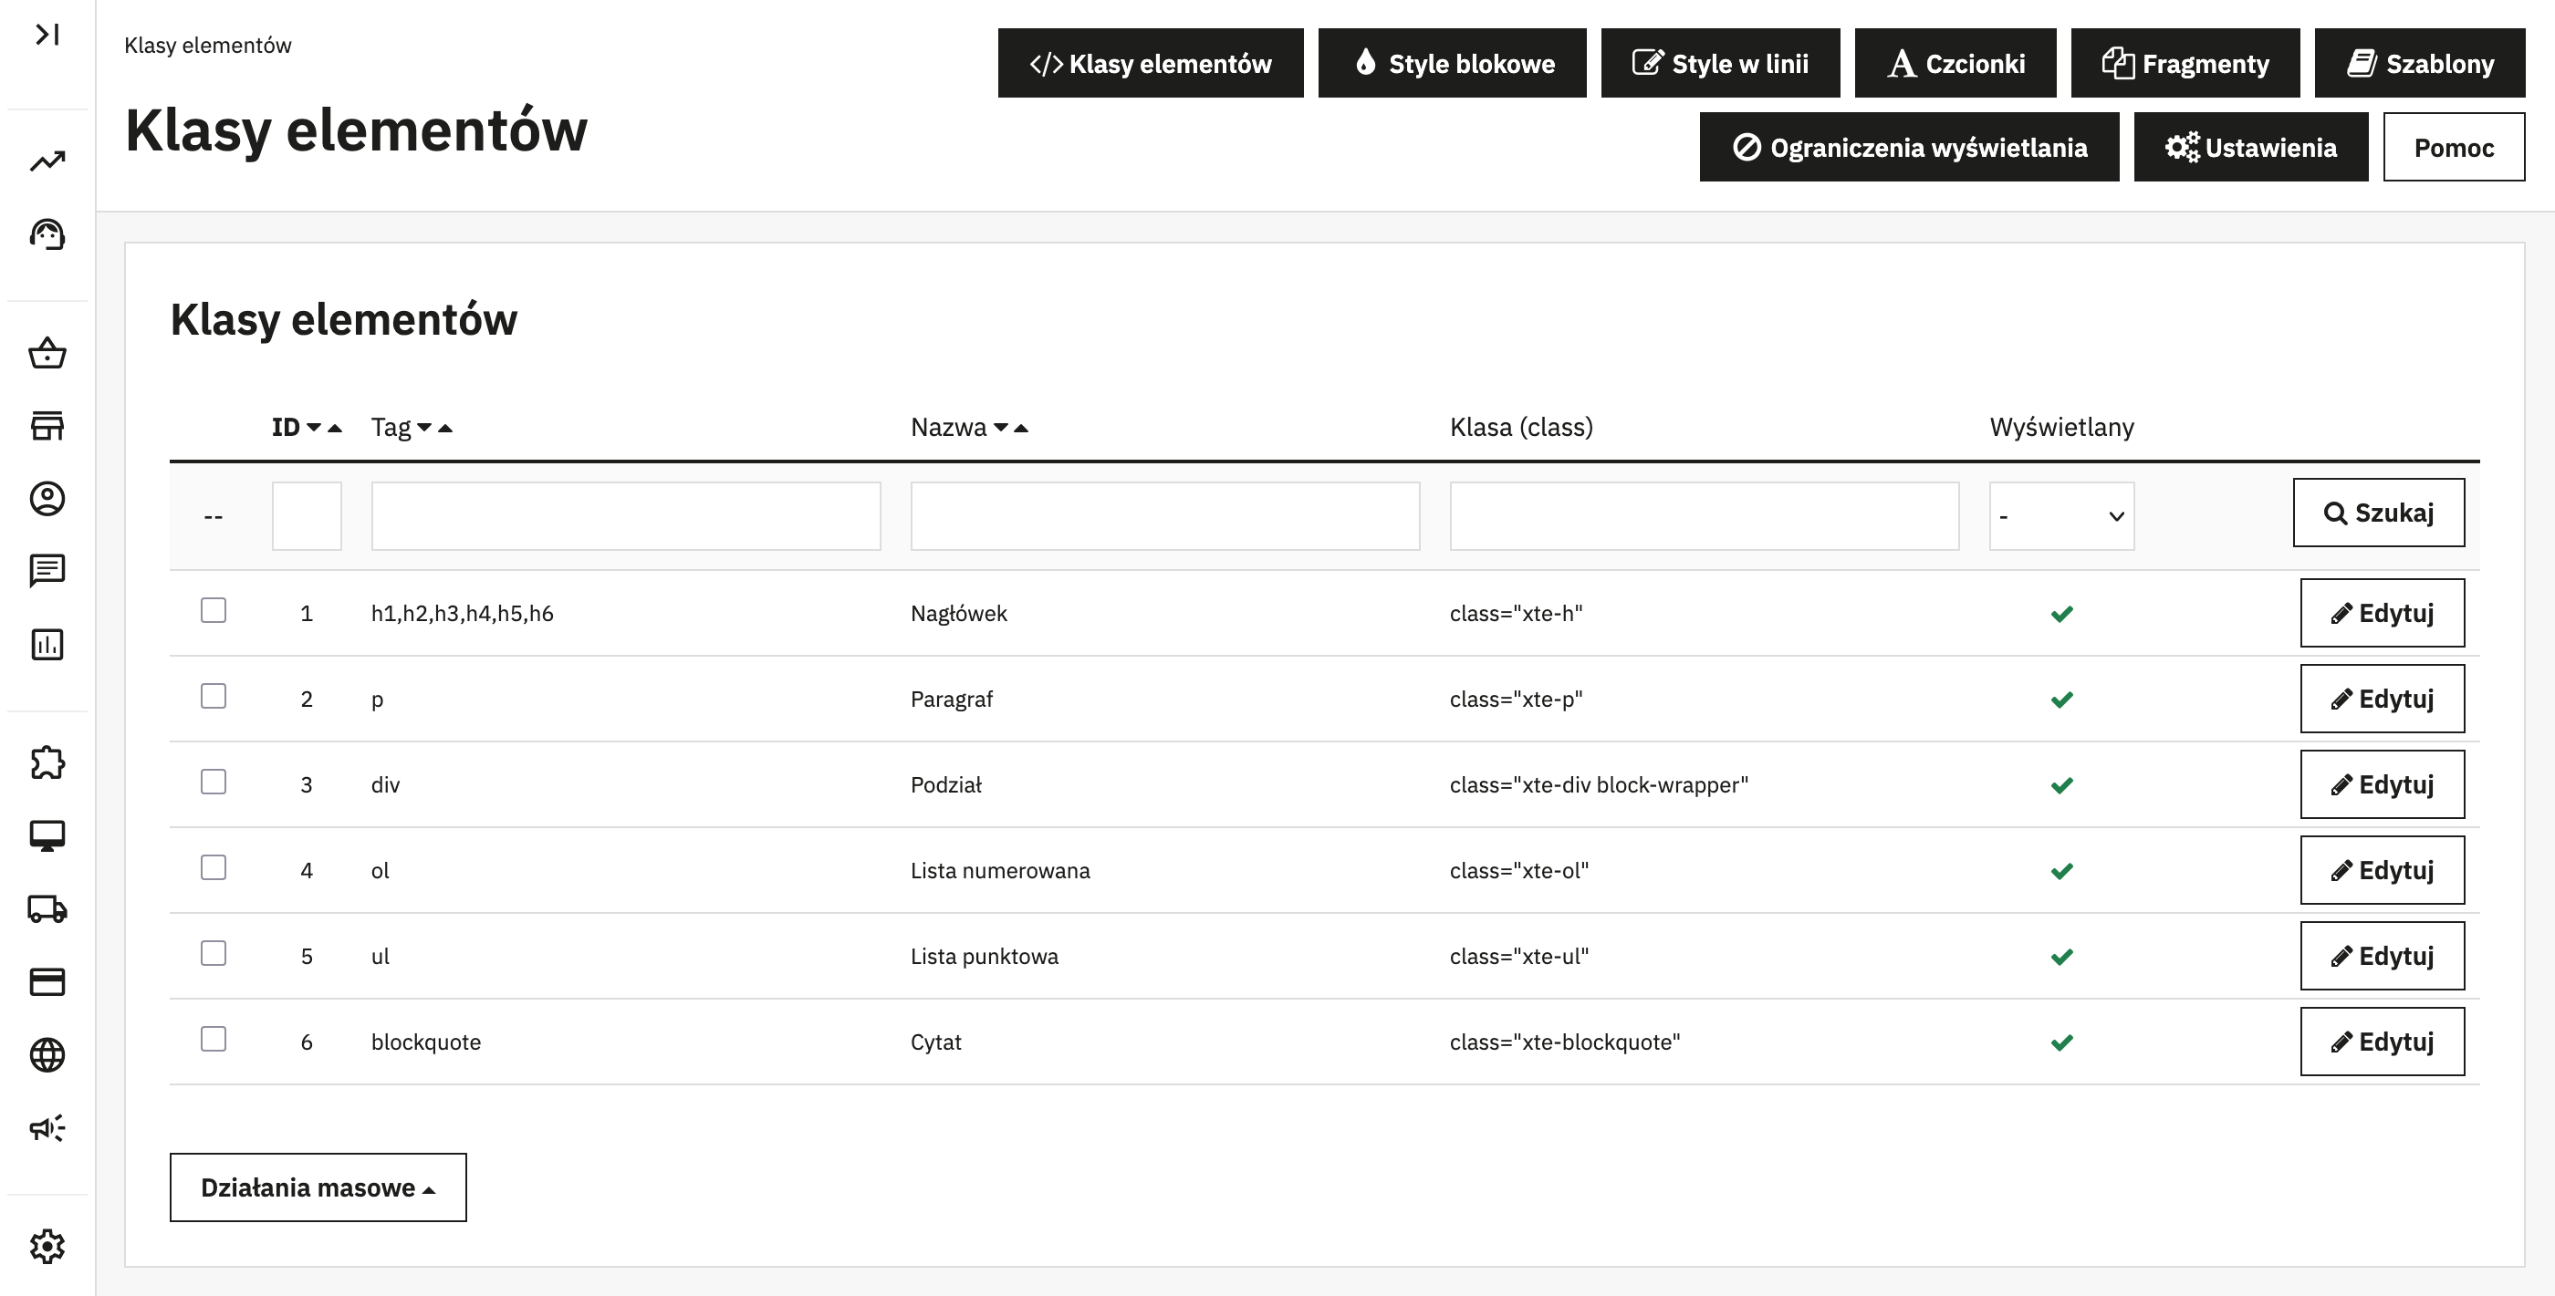Expand the sidebar with the arrow icon
The image size is (2555, 1296).
click(47, 35)
